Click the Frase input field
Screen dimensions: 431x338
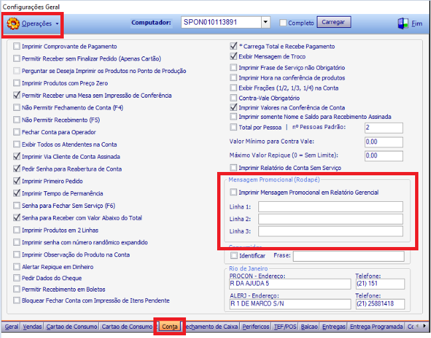[349, 256]
